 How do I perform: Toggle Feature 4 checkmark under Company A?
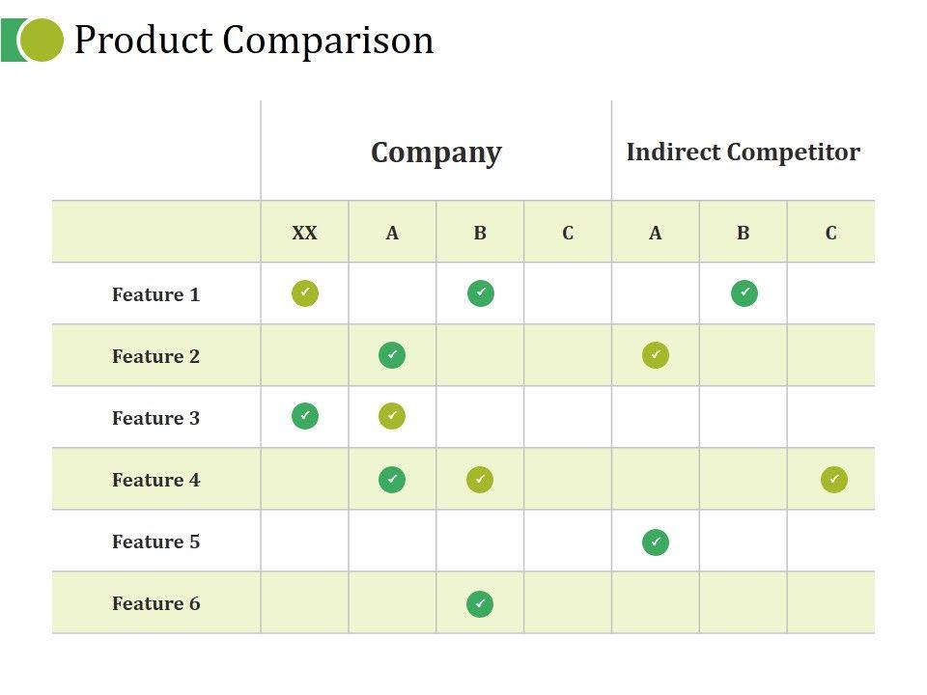392,479
